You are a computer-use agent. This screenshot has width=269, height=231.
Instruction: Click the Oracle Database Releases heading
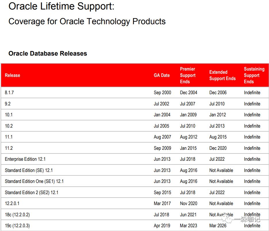click(48, 54)
